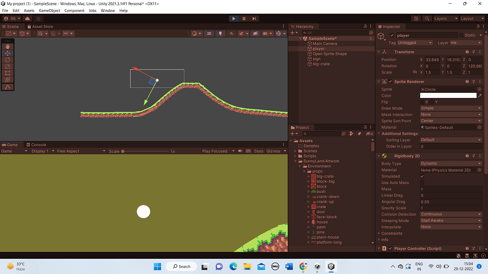The width and height of the screenshot is (488, 274).
Task: Disable the Simulated checkbox in Rigidbody 2D
Action: click(422, 176)
